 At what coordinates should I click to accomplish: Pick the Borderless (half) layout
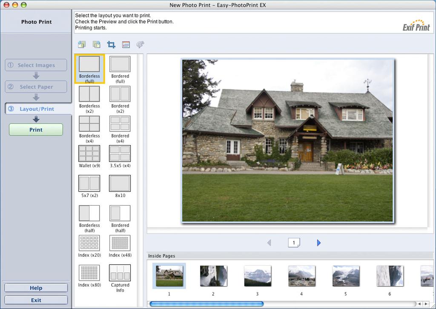(x=89, y=219)
